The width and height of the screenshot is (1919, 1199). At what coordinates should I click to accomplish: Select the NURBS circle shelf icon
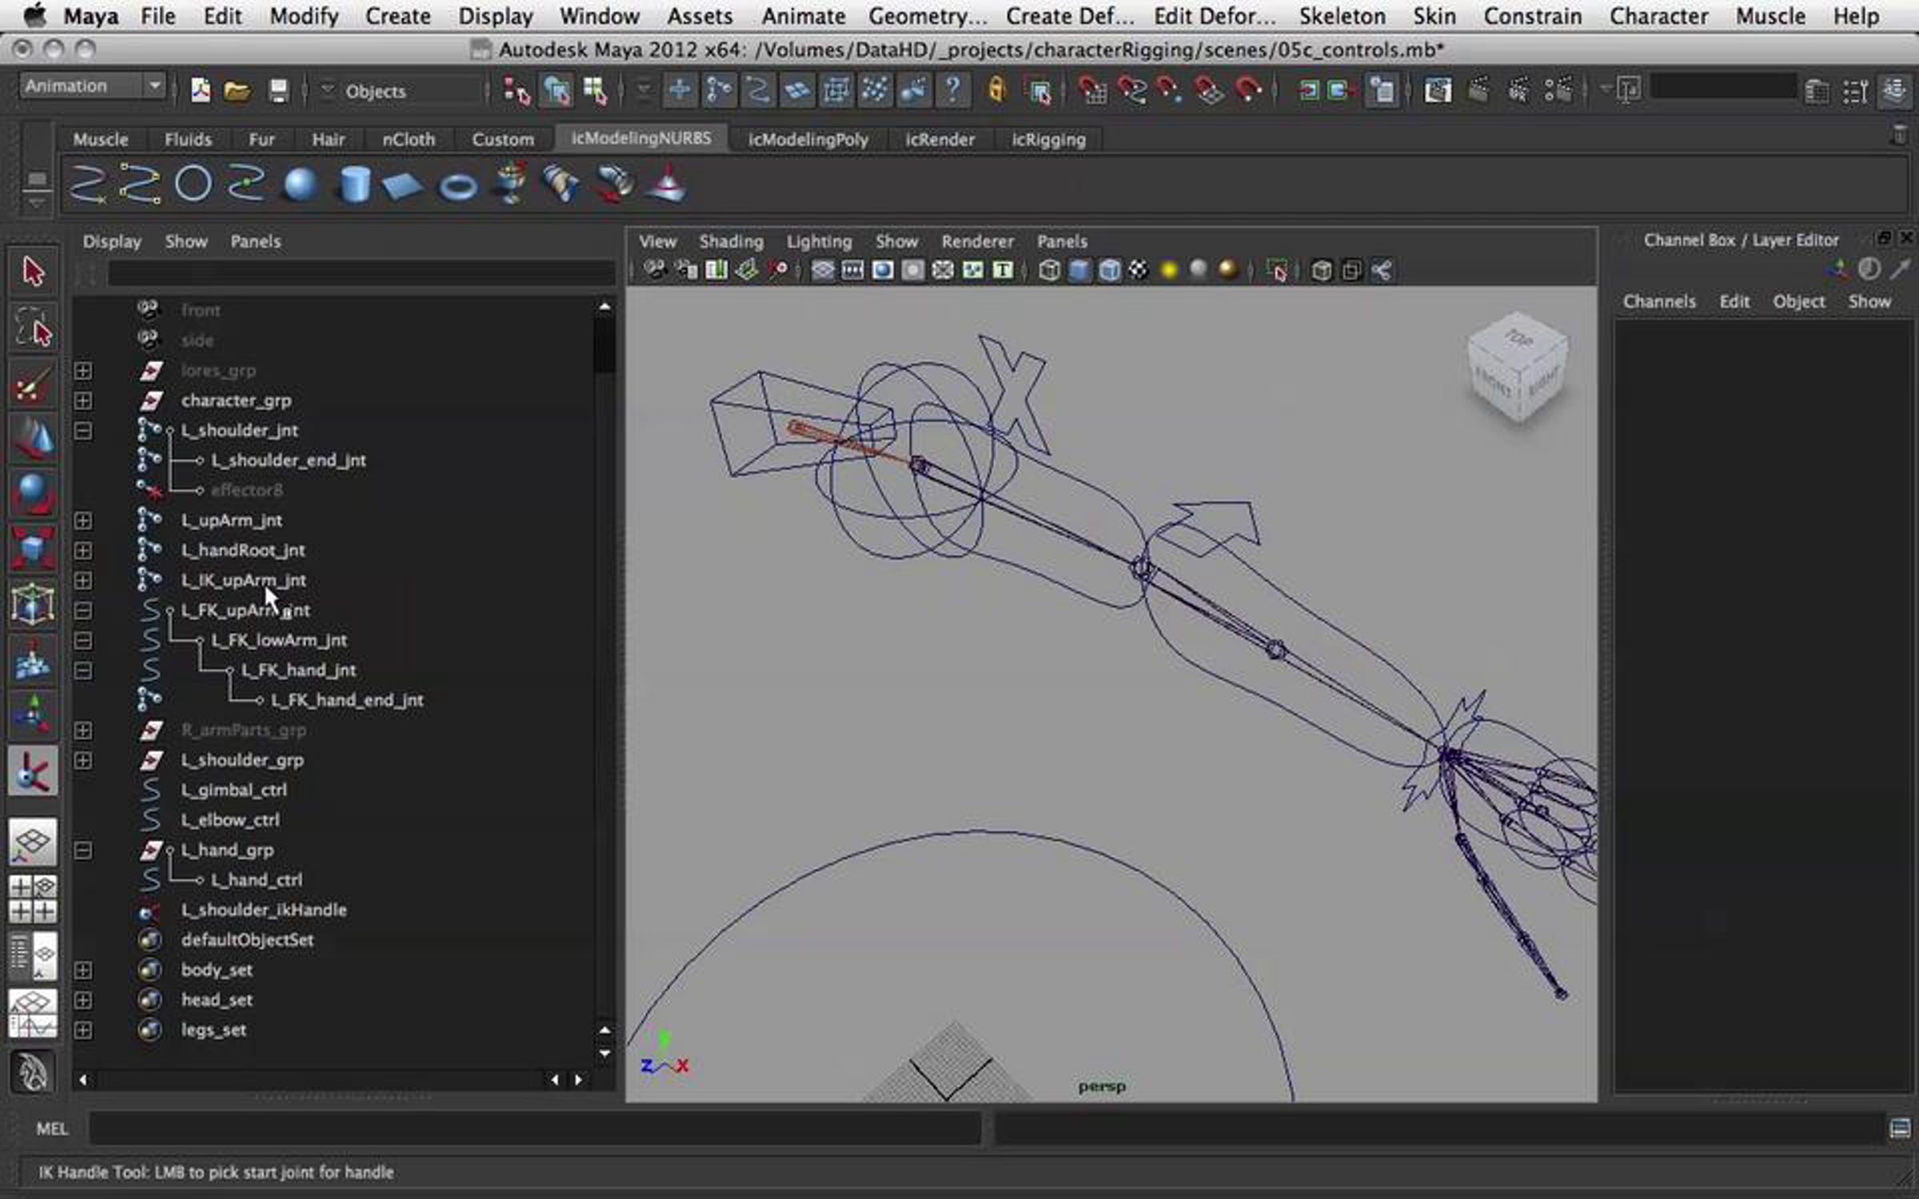click(x=193, y=184)
